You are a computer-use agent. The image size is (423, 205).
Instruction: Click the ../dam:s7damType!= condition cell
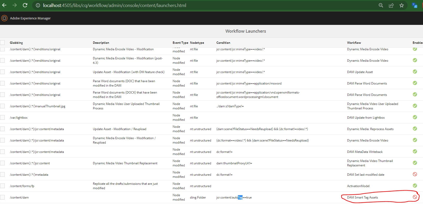[x=230, y=106]
